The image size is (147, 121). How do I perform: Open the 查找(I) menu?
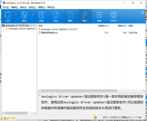[x=23, y=7]
